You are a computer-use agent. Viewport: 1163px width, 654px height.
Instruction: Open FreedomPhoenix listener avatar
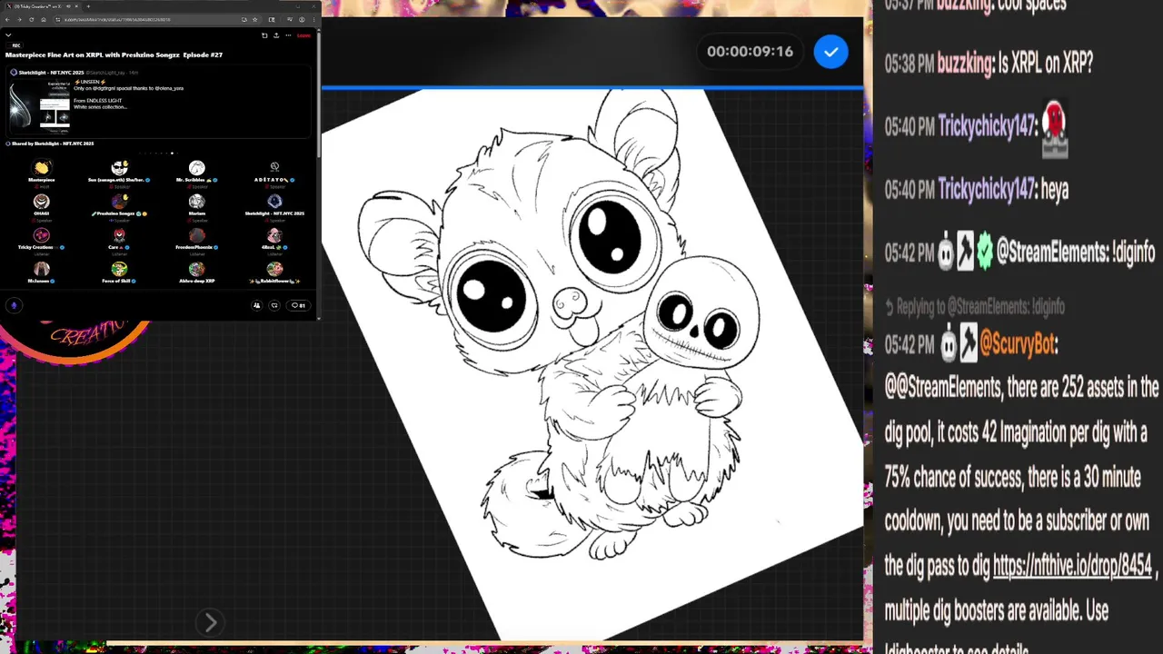pos(197,235)
